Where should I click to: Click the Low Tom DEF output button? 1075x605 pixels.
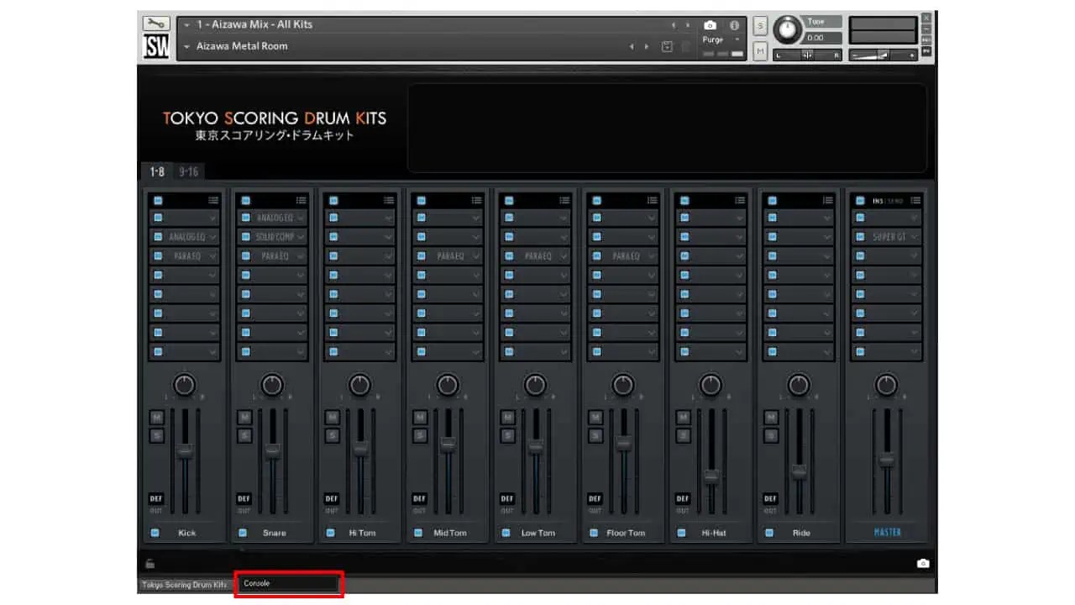pyautogui.click(x=506, y=498)
